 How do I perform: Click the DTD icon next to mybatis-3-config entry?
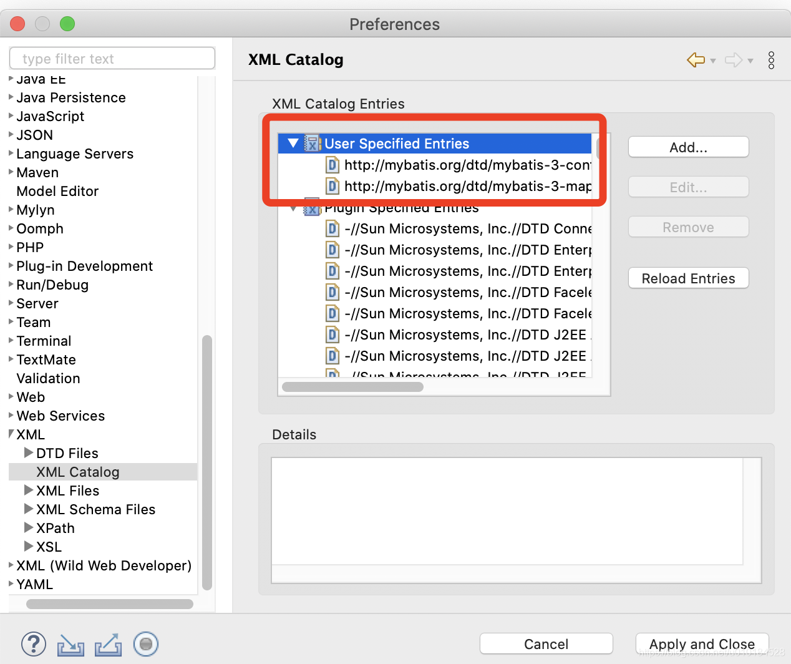click(332, 165)
